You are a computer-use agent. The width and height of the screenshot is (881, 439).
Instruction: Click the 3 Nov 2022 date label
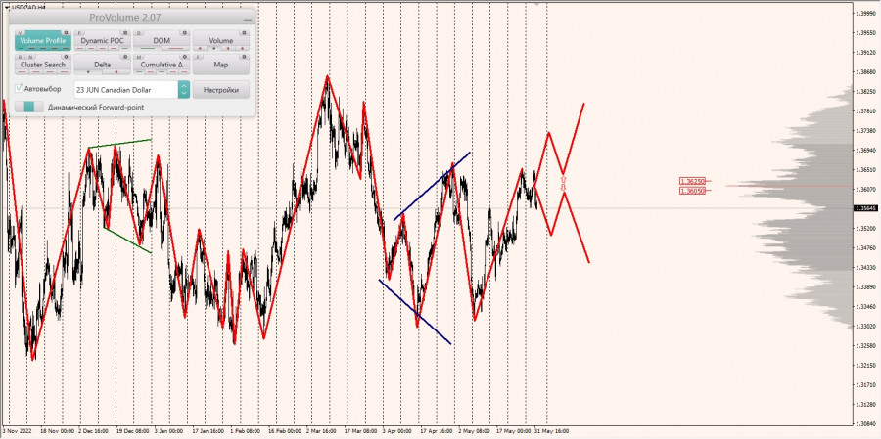tap(17, 431)
